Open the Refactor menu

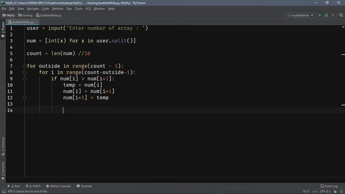tap(58, 9)
